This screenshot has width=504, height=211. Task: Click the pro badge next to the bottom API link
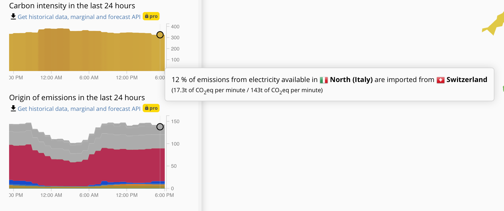(151, 108)
